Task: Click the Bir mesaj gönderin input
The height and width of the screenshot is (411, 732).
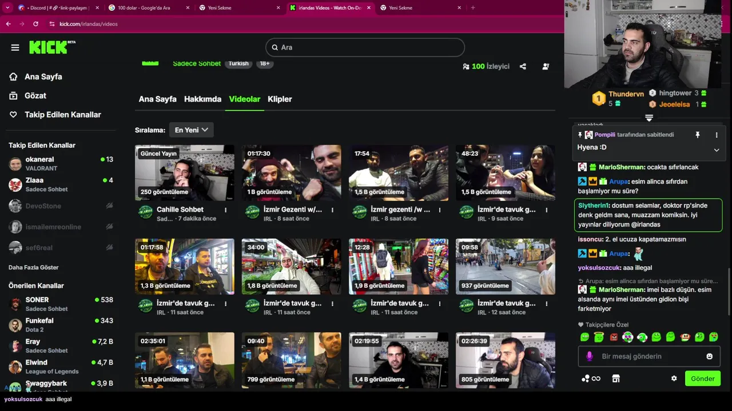Action: (x=649, y=356)
